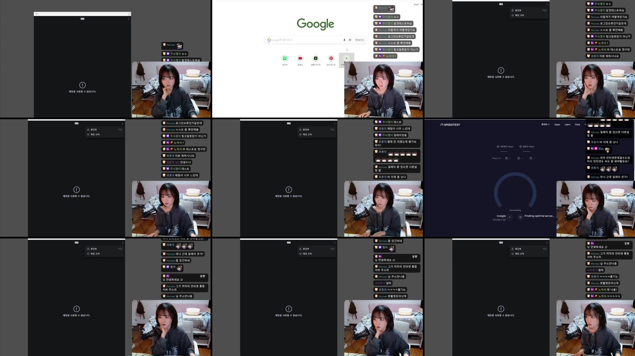635x356 pixels.
Task: Click inside the Google search input field
Action: [305, 40]
